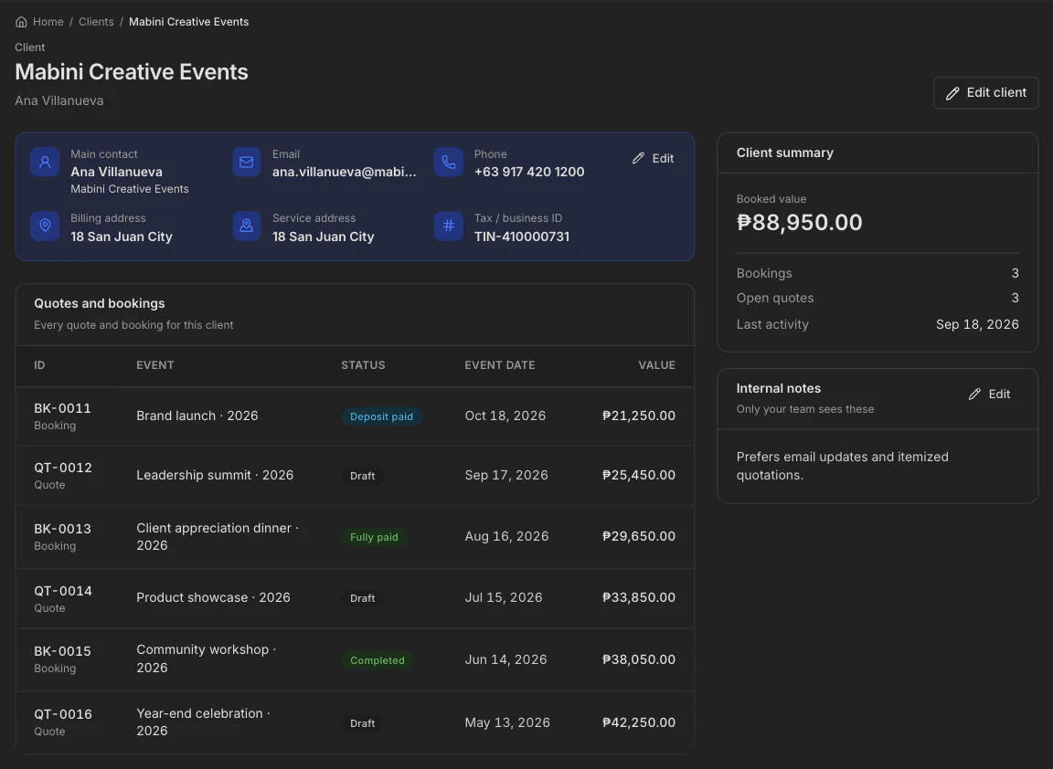Click the Email envelope icon
Screen dimensions: 1053x769
click(x=247, y=163)
